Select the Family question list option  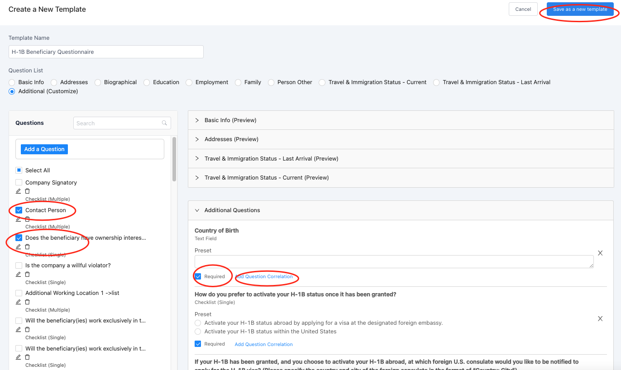pos(238,82)
